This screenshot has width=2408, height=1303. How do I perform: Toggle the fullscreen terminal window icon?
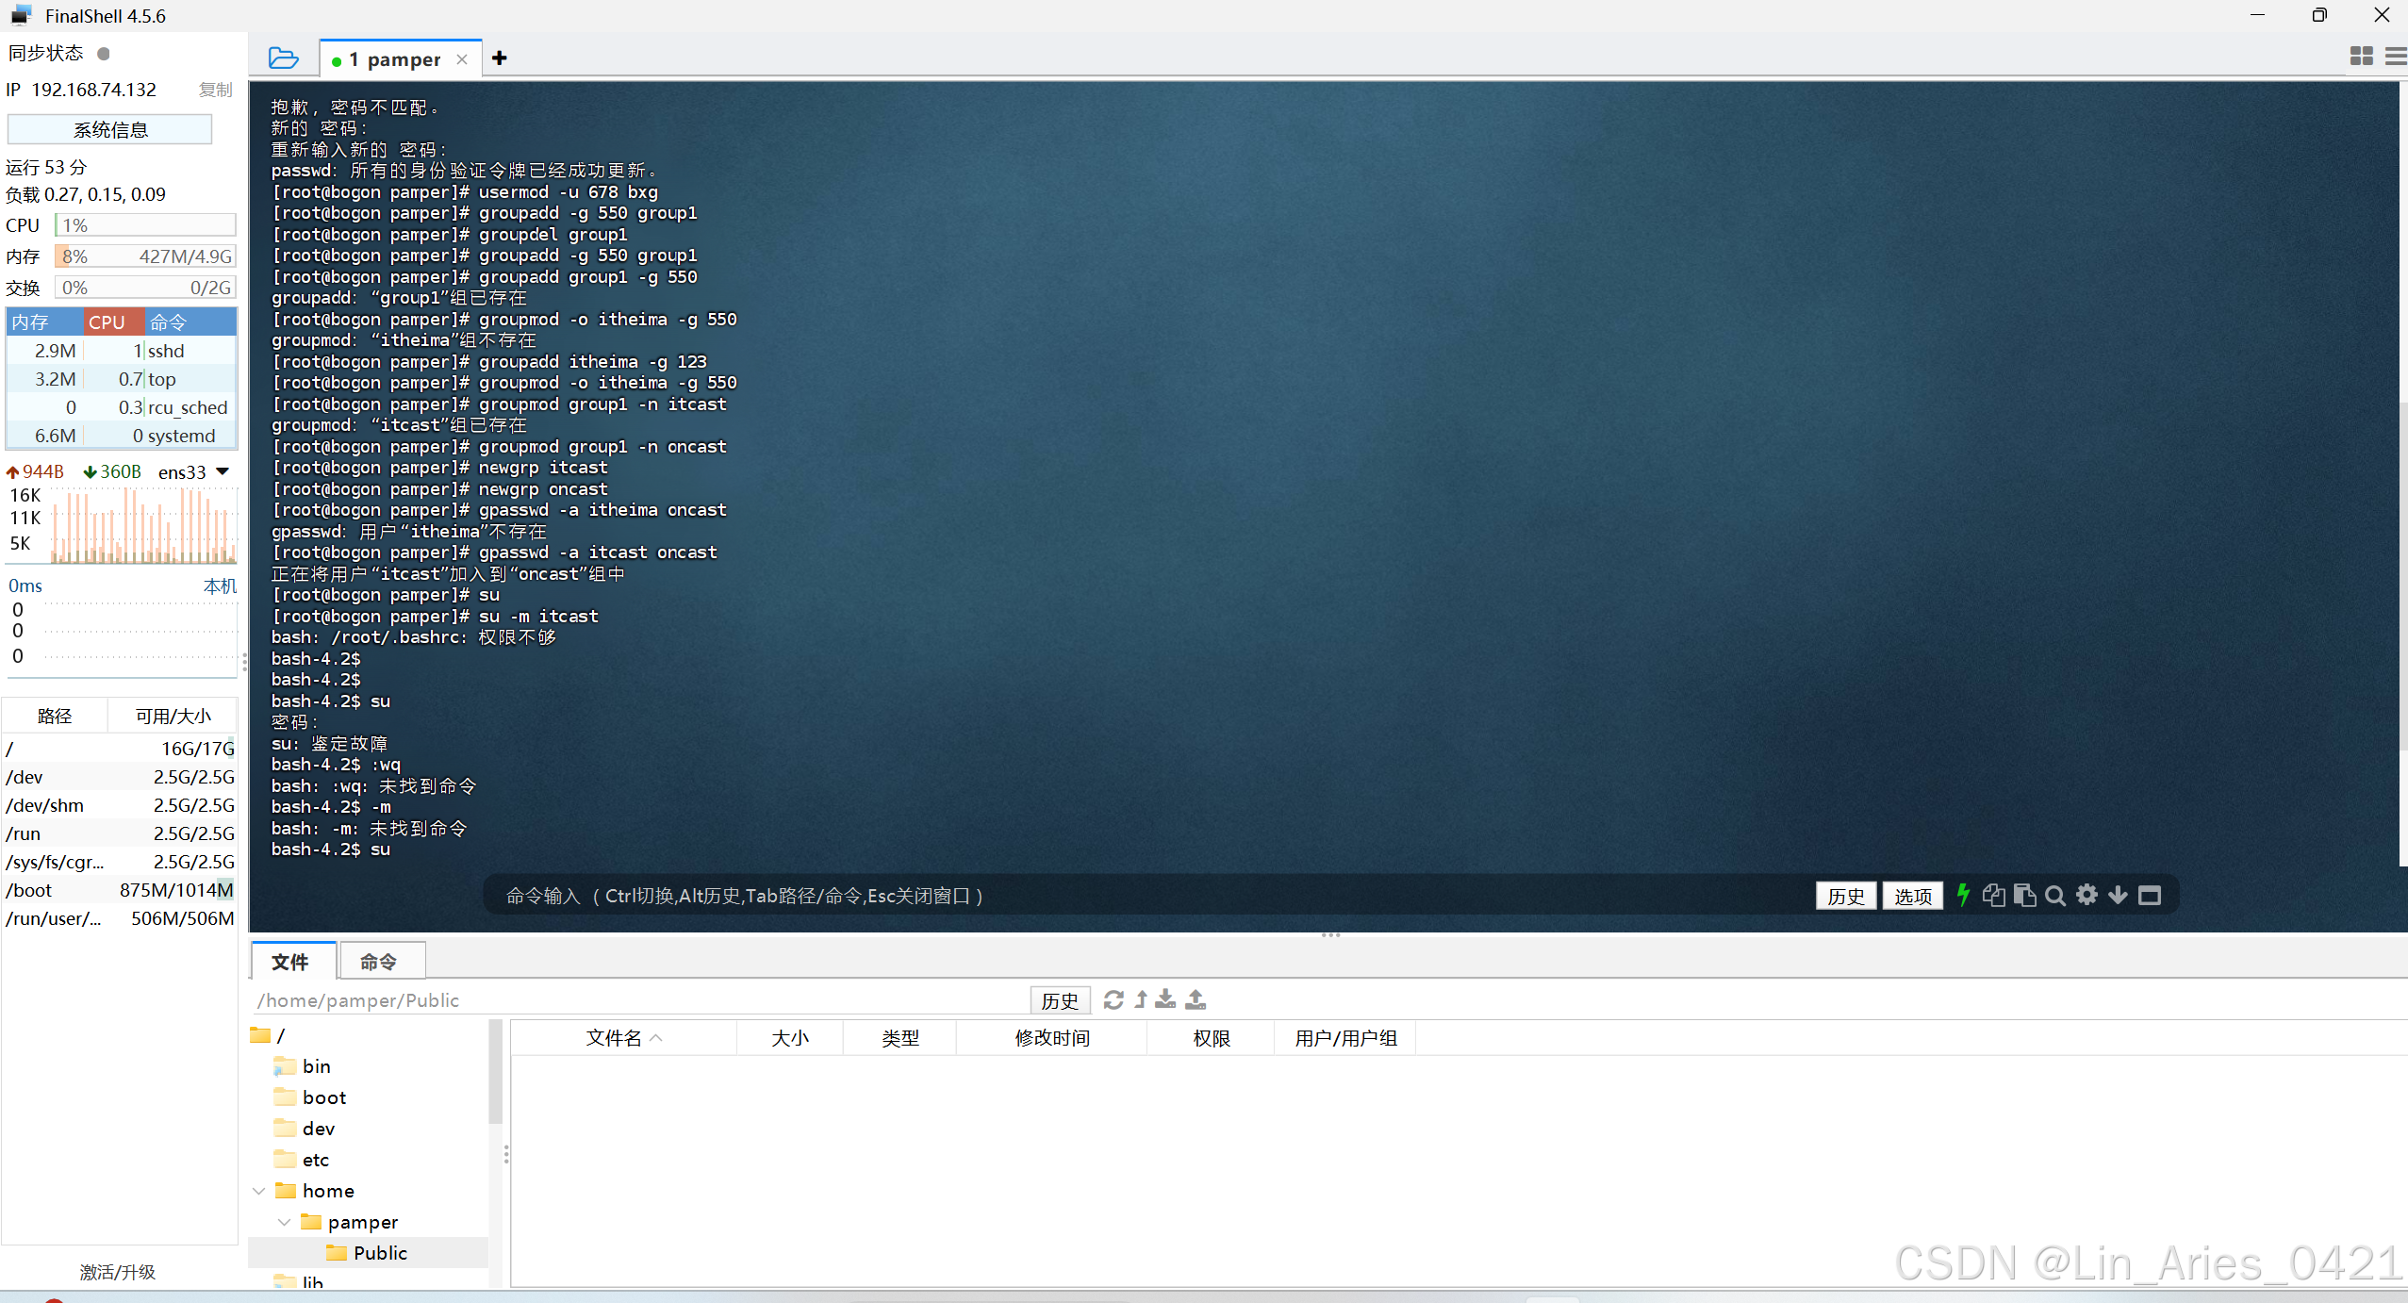2149,895
